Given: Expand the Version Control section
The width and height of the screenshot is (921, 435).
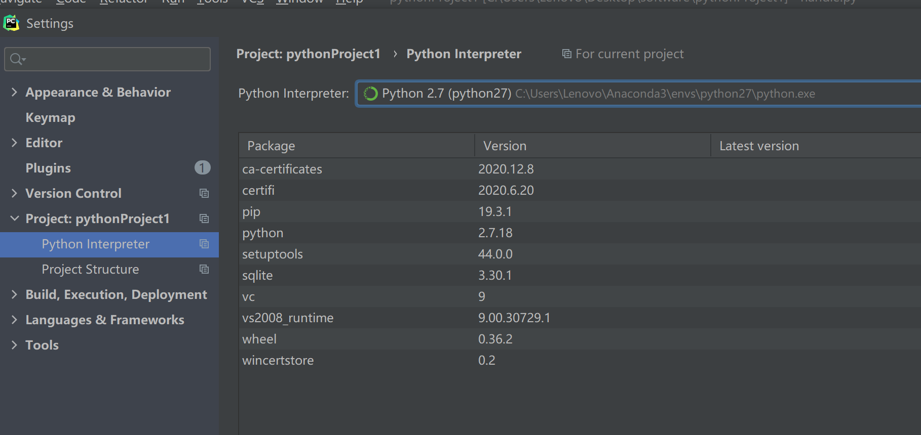Looking at the screenshot, I should click(14, 193).
